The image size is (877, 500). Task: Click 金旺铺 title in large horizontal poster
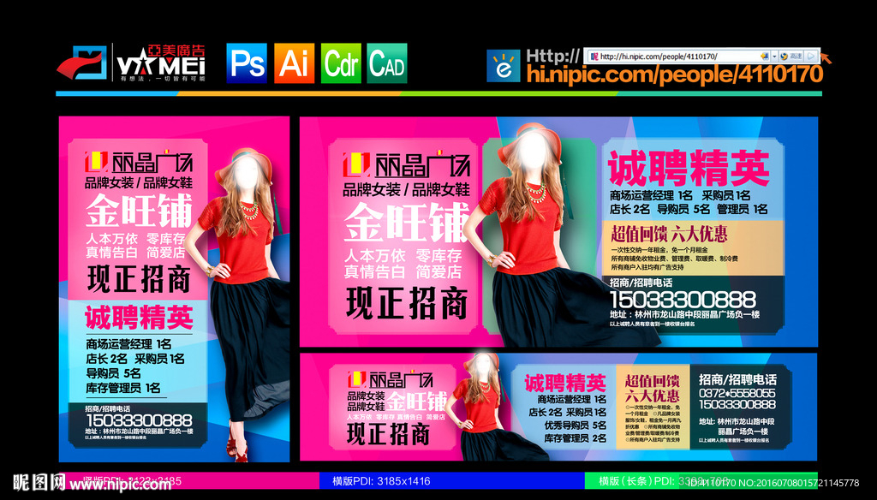406,222
